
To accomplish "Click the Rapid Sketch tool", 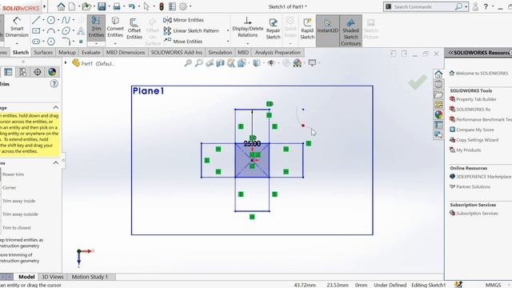I will (307, 29).
